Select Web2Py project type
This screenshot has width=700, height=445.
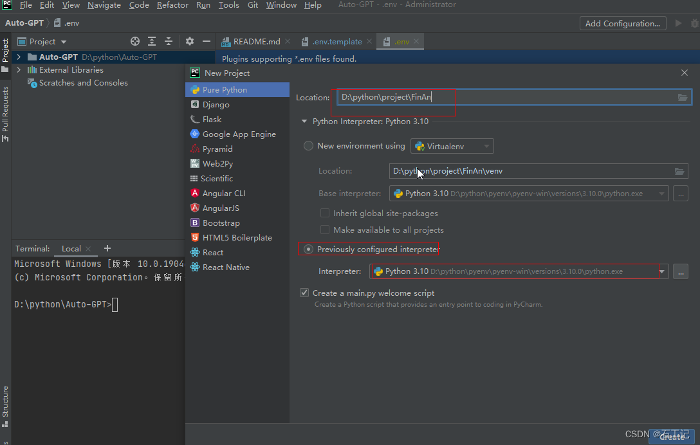(237, 163)
